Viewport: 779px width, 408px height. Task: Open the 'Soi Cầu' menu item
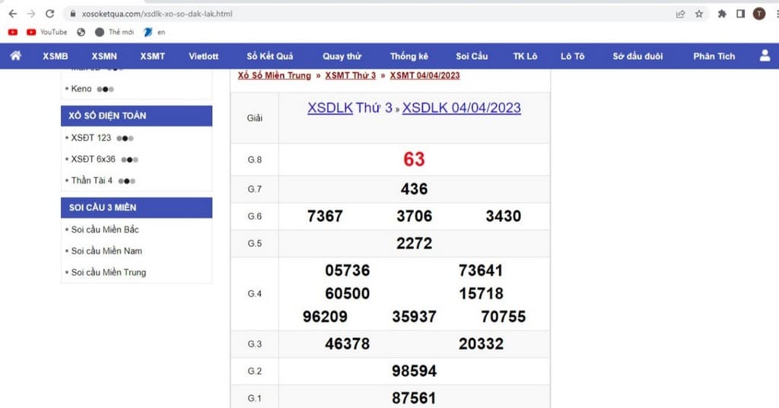tap(472, 56)
